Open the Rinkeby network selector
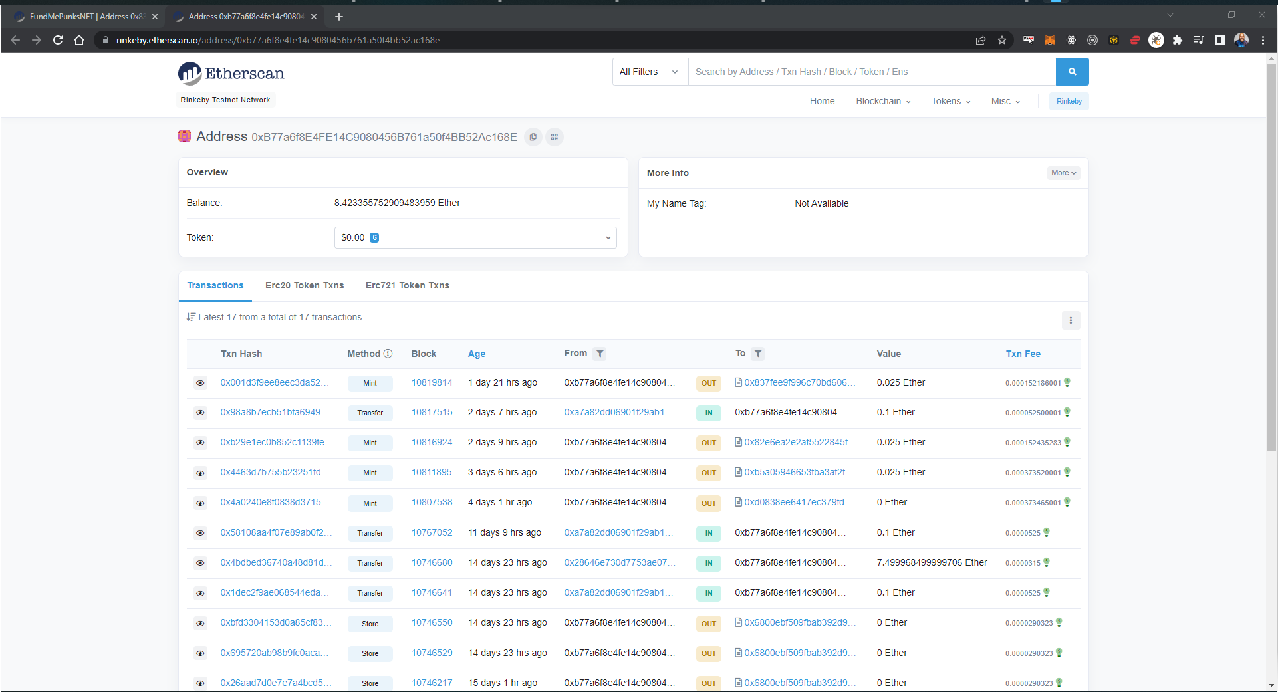The height and width of the screenshot is (692, 1278). (1069, 101)
